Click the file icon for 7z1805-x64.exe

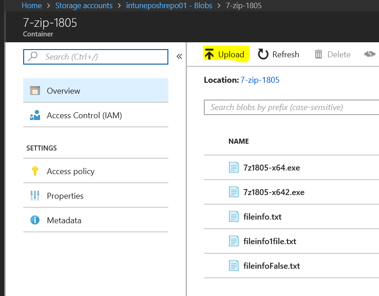[234, 167]
